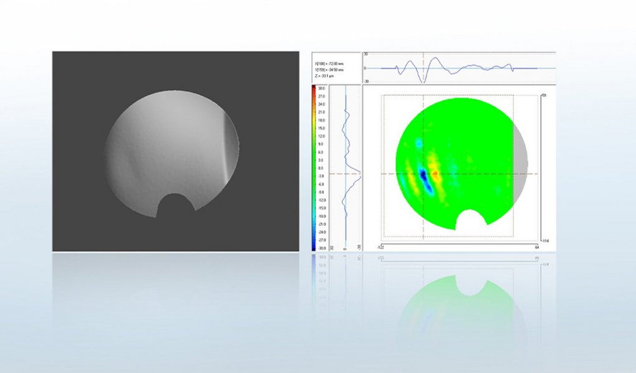Click the grayscale 3D surface rendering

click(172, 154)
